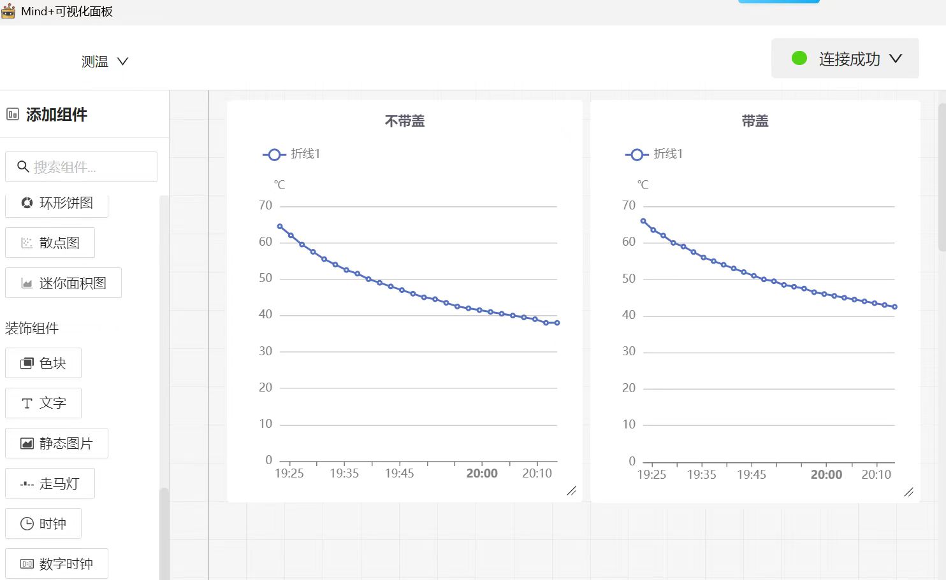
Task: Click the 文字 T icon
Action: point(27,403)
